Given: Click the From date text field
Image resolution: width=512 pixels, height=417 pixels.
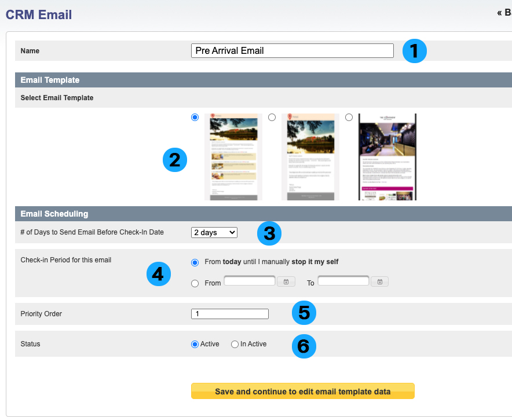Looking at the screenshot, I should (250, 281).
